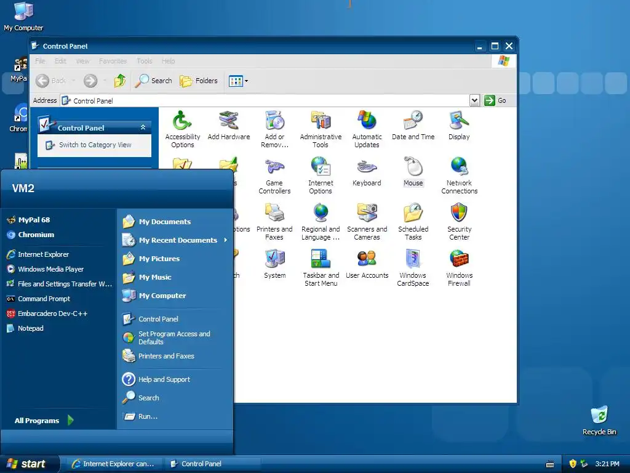
Task: Open Scheduled Tasks icon
Action: point(413,222)
